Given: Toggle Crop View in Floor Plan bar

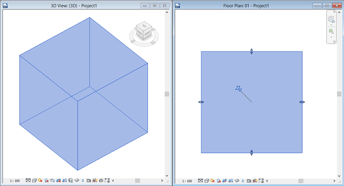Looking at the screenshot, I should (225, 181).
